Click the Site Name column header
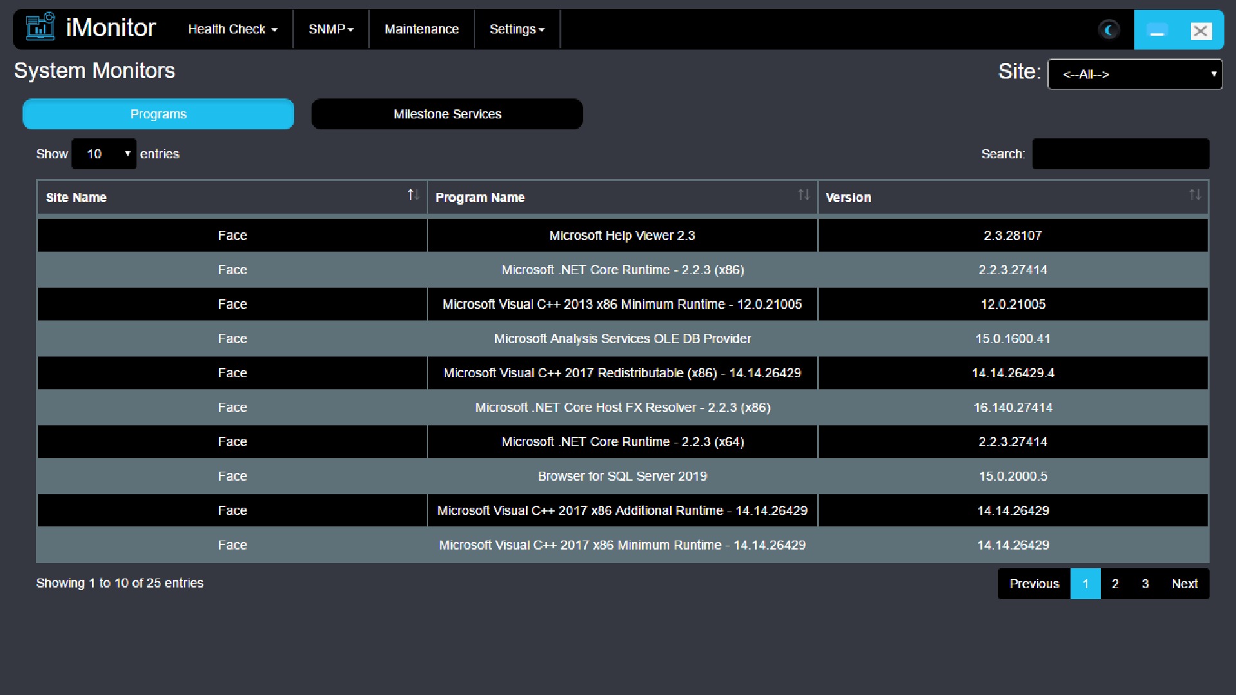Screen dimensions: 1236x695 pyautogui.click(x=232, y=197)
